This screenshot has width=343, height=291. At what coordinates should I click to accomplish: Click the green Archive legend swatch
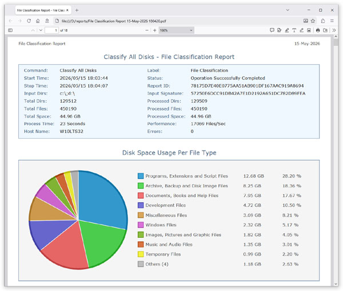pyautogui.click(x=141, y=186)
